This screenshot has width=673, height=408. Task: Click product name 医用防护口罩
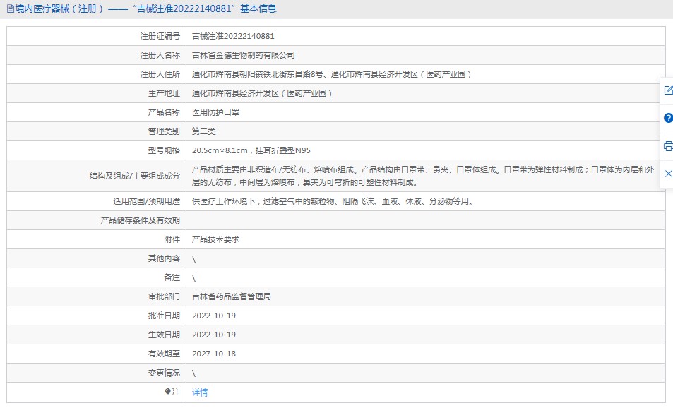[215, 112]
